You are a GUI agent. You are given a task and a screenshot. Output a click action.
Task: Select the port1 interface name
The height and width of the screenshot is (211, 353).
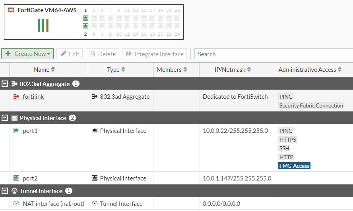(30, 131)
